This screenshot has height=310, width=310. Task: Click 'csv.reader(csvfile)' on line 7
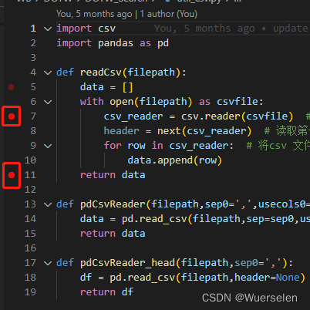pyautogui.click(x=237, y=116)
